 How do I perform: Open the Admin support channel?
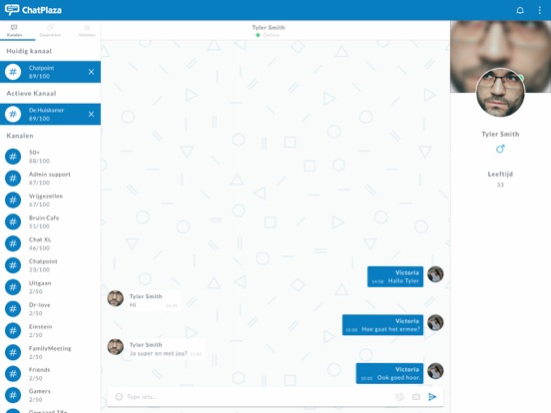(50, 178)
